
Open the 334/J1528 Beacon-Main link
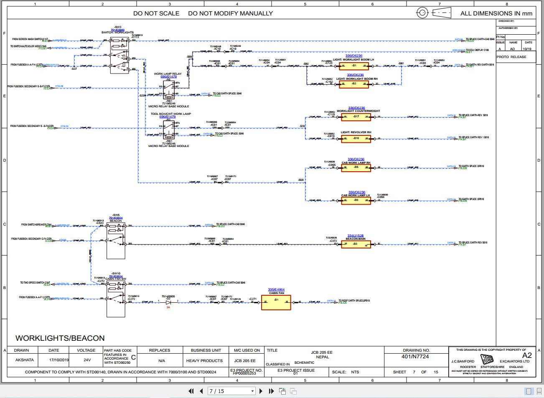356,236
